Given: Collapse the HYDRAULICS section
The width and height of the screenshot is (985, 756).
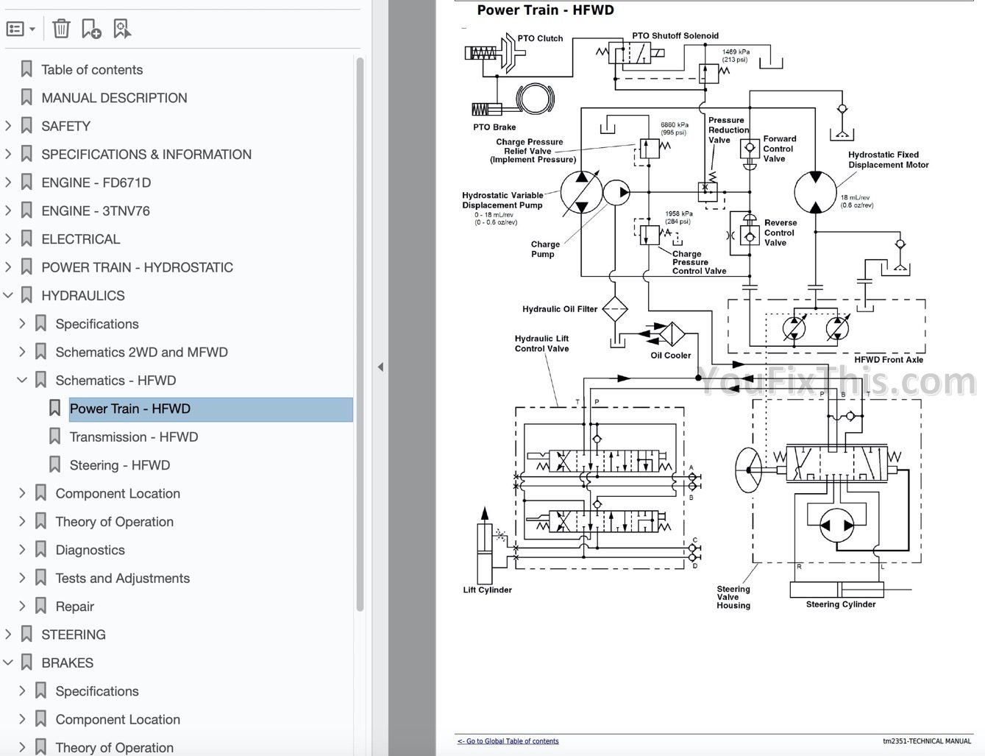Looking at the screenshot, I should [8, 294].
